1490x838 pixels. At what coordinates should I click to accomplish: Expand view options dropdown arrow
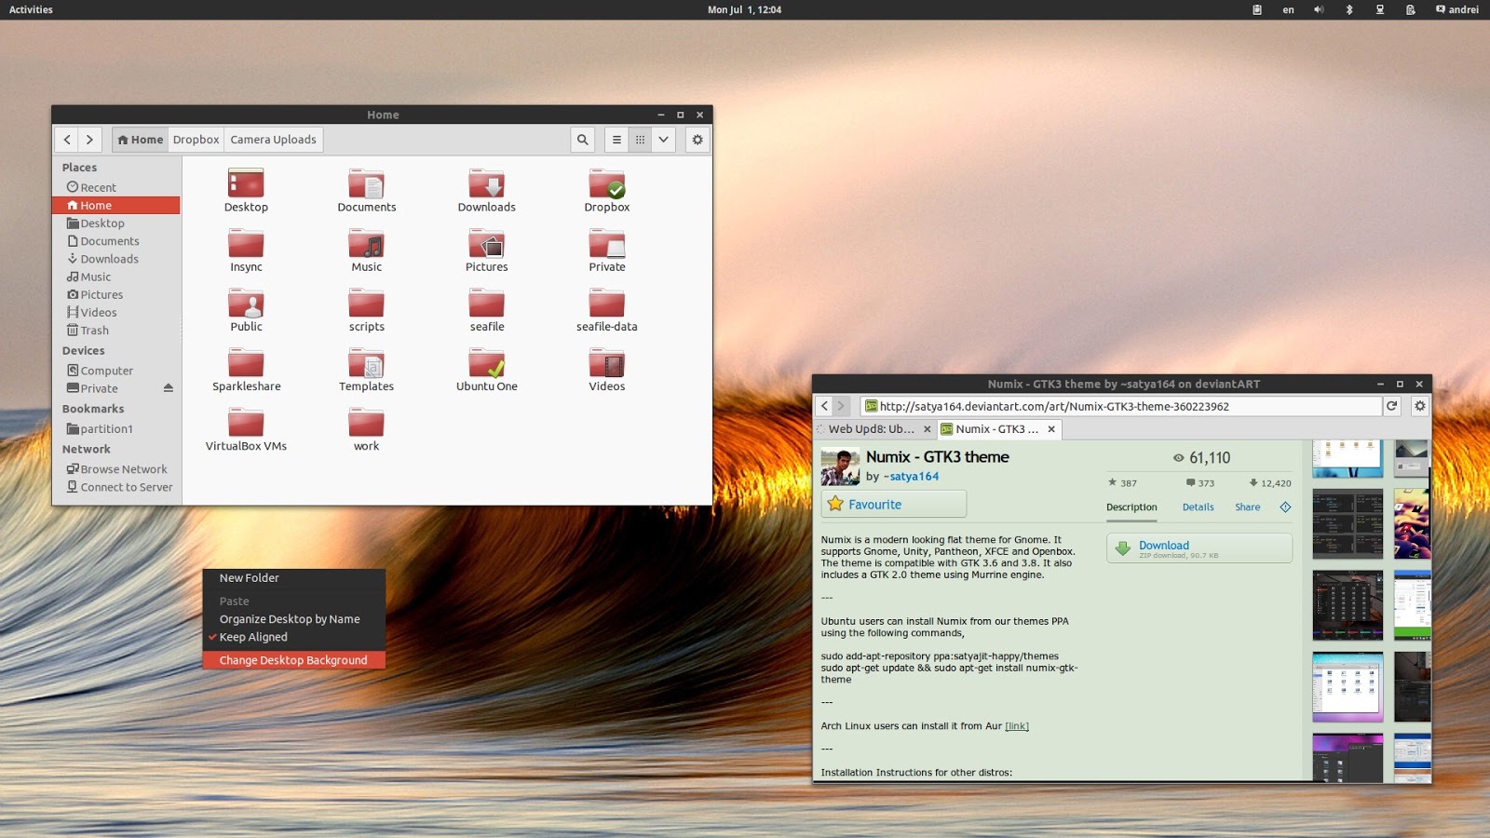(x=663, y=140)
